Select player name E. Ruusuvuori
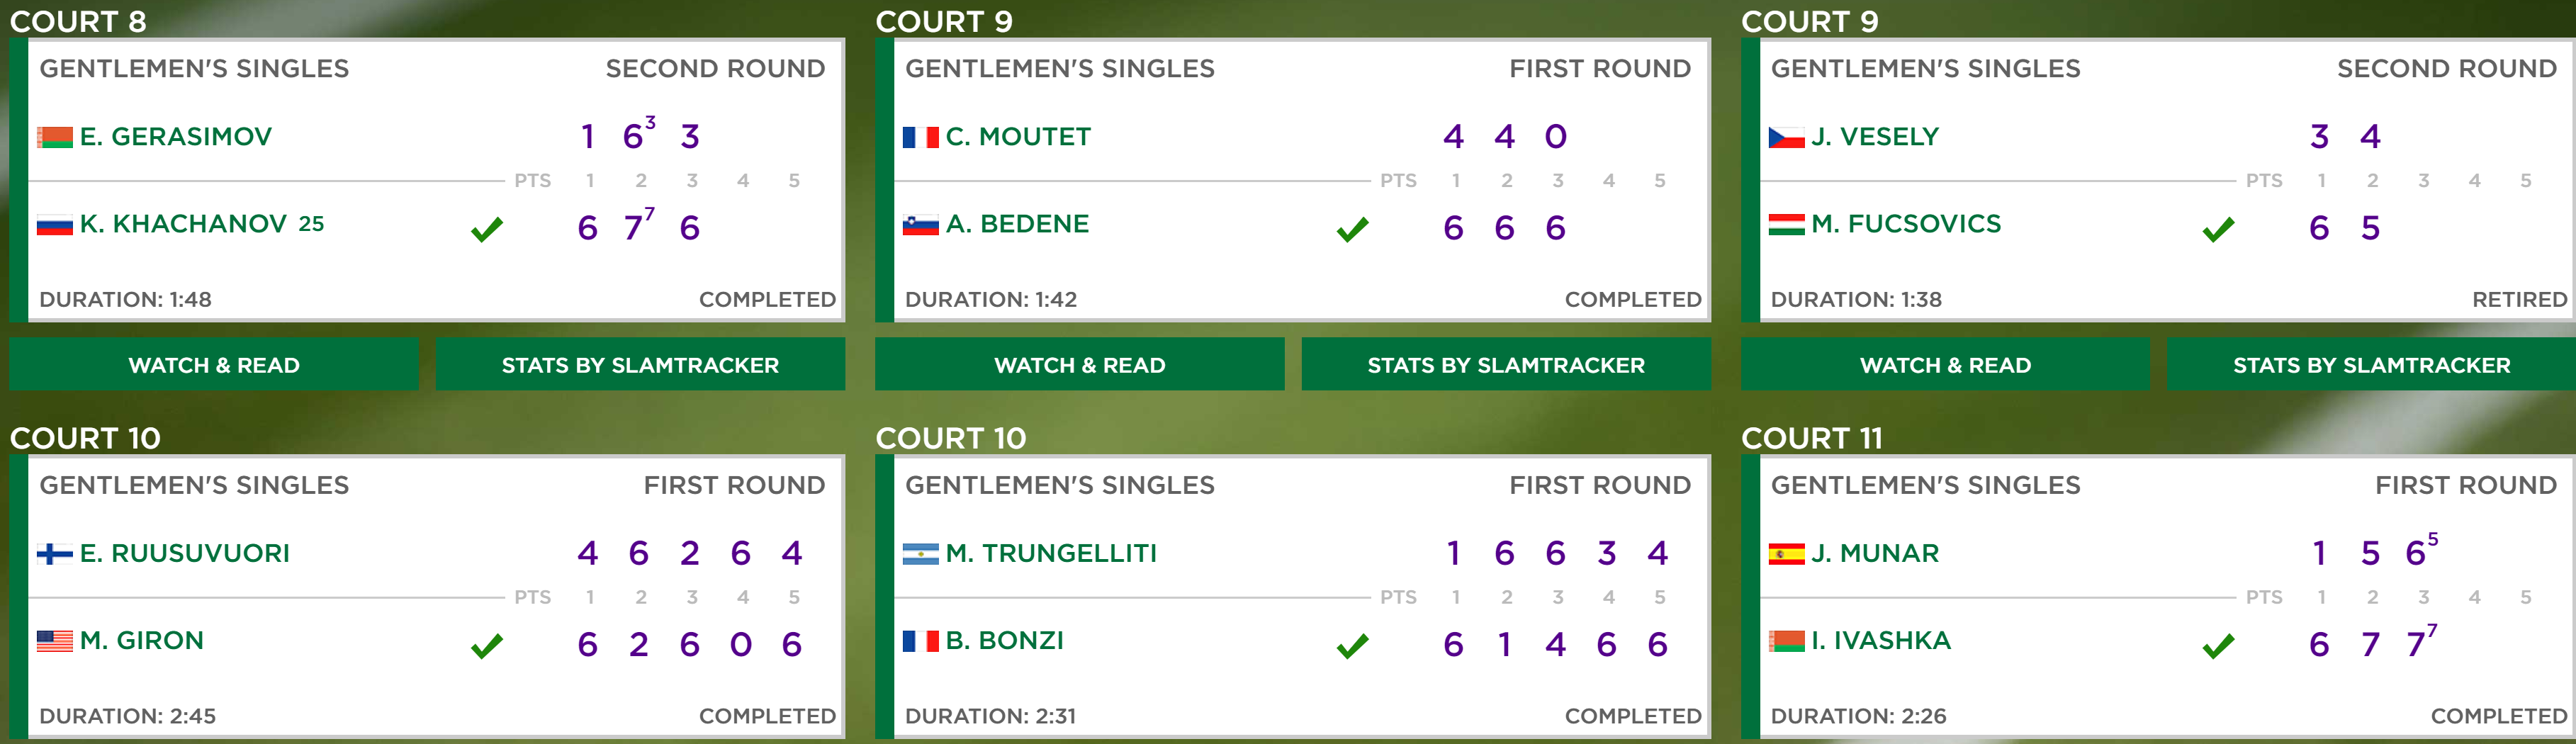 pos(184,553)
